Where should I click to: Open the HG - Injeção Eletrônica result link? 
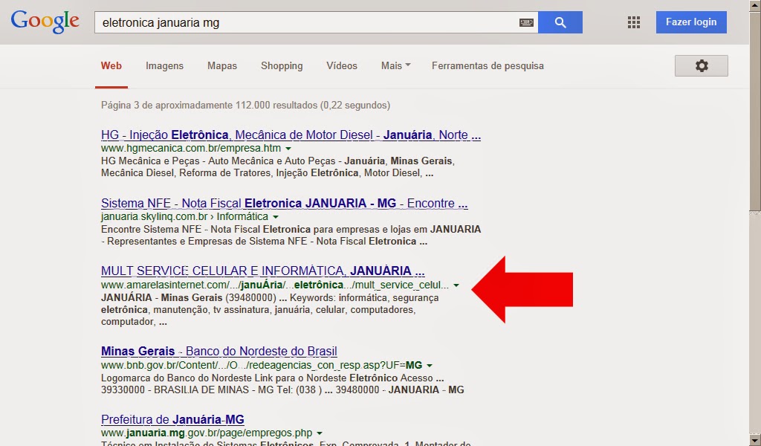click(291, 135)
